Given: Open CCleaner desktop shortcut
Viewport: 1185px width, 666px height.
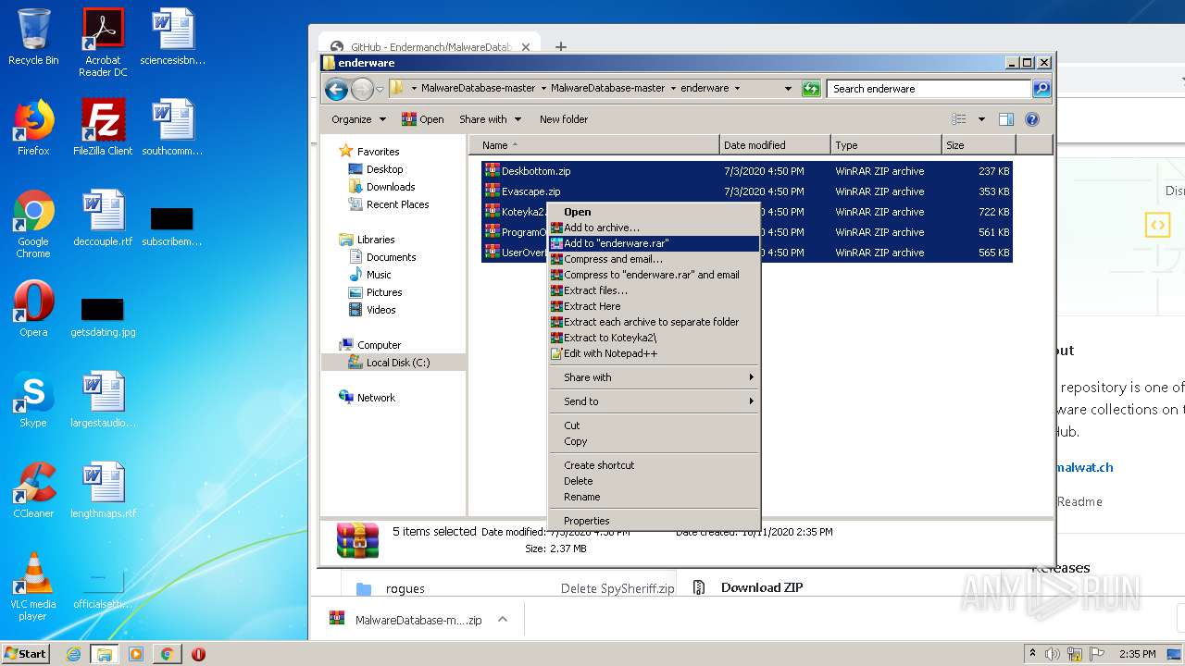Looking at the screenshot, I should [x=33, y=490].
